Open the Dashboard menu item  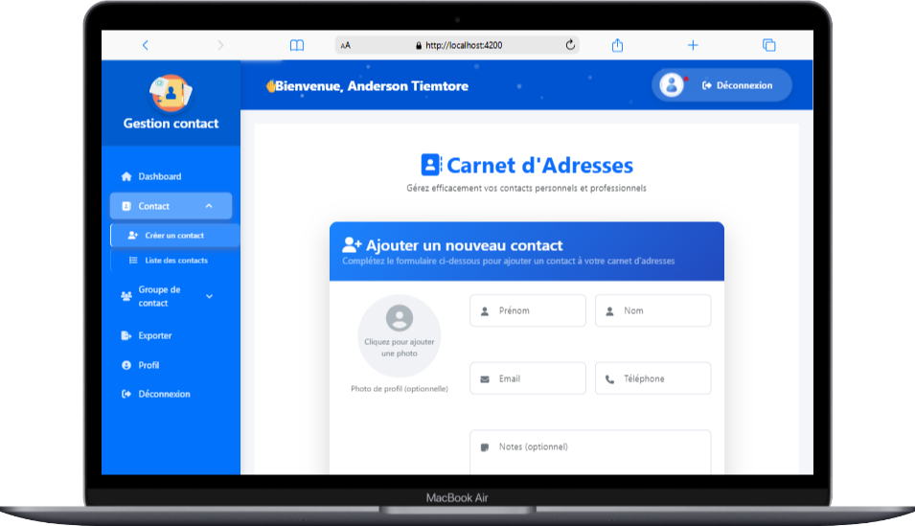[x=159, y=176]
